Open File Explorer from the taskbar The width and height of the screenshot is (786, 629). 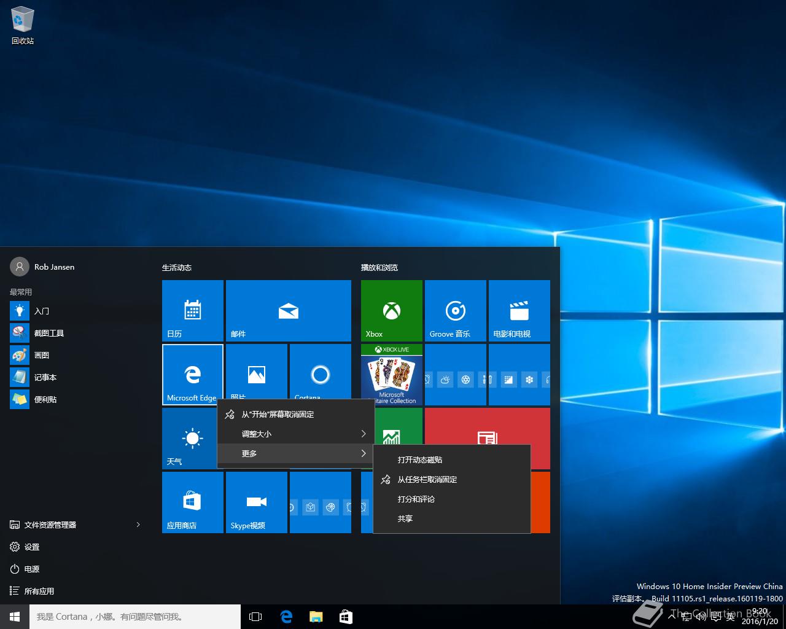point(316,617)
